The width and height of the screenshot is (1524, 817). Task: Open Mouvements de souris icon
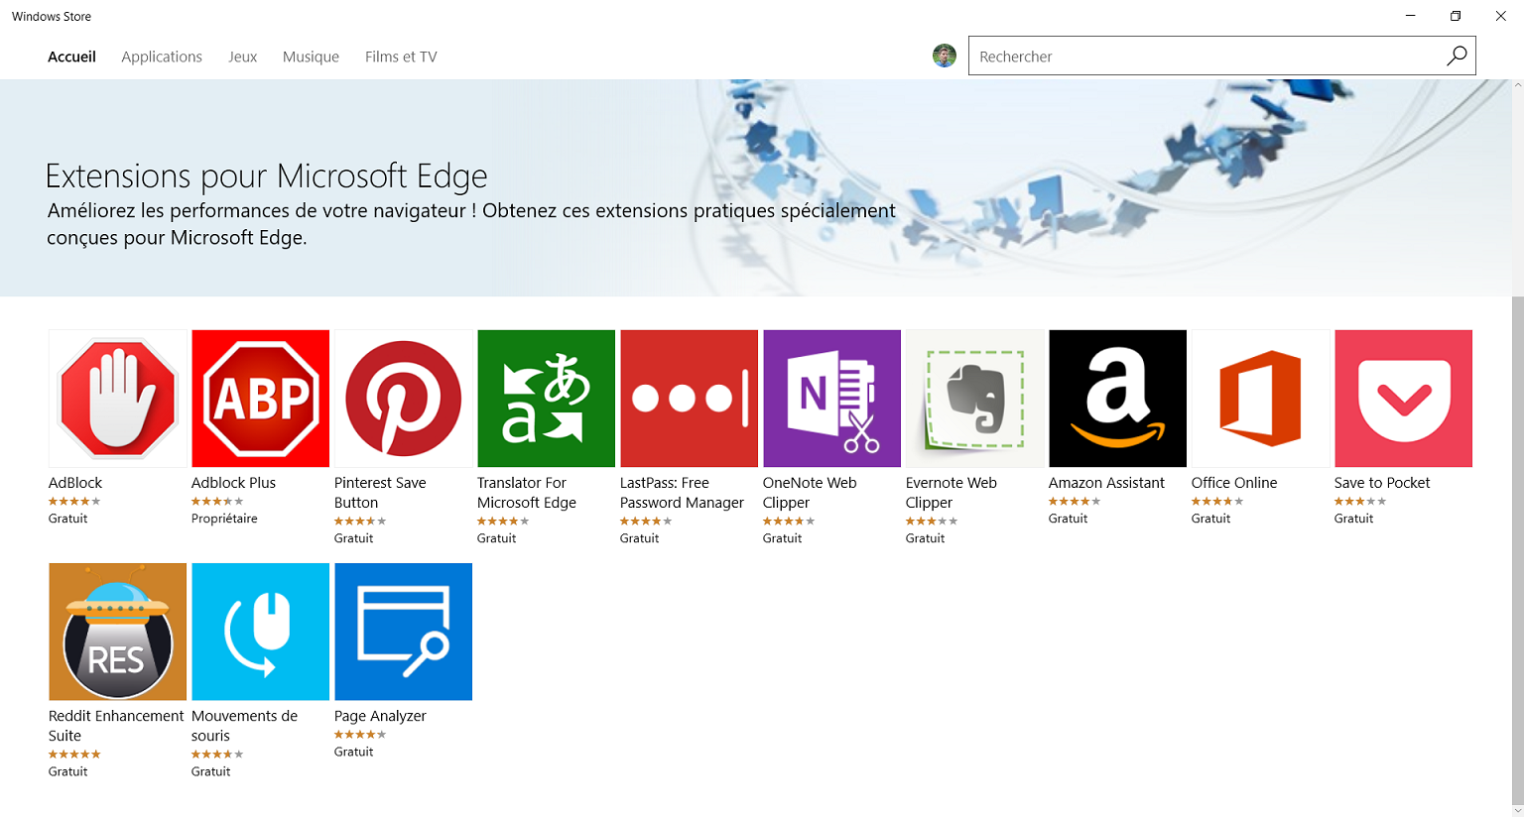point(260,632)
